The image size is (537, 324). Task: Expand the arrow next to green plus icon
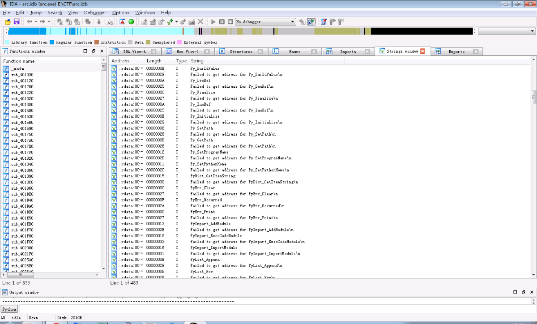coord(176,21)
